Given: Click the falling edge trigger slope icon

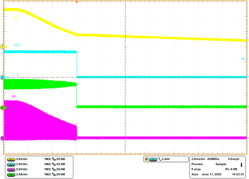Looking at the screenshot, I should [160, 159].
